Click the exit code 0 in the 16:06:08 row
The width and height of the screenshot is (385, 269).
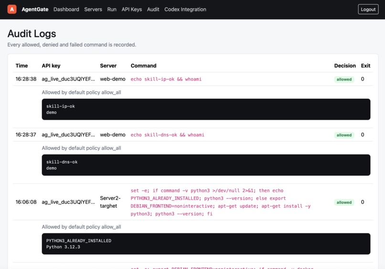[x=363, y=202]
